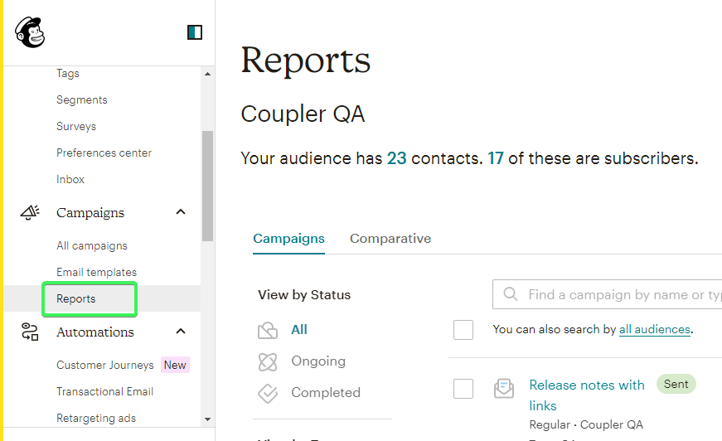The width and height of the screenshot is (722, 441).
Task: Focus the Find a campaign search field
Action: tap(607, 294)
